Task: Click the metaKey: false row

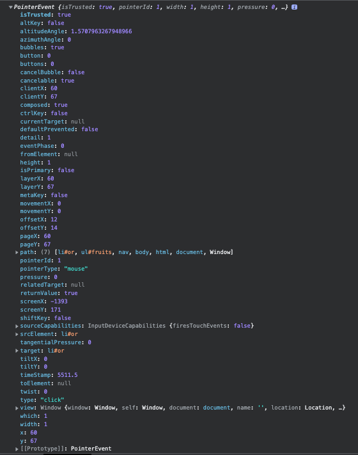Action: click(43, 195)
